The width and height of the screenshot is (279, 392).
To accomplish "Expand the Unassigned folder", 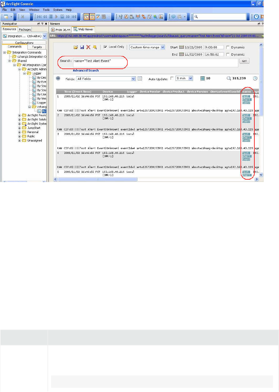I will pos(20,141).
